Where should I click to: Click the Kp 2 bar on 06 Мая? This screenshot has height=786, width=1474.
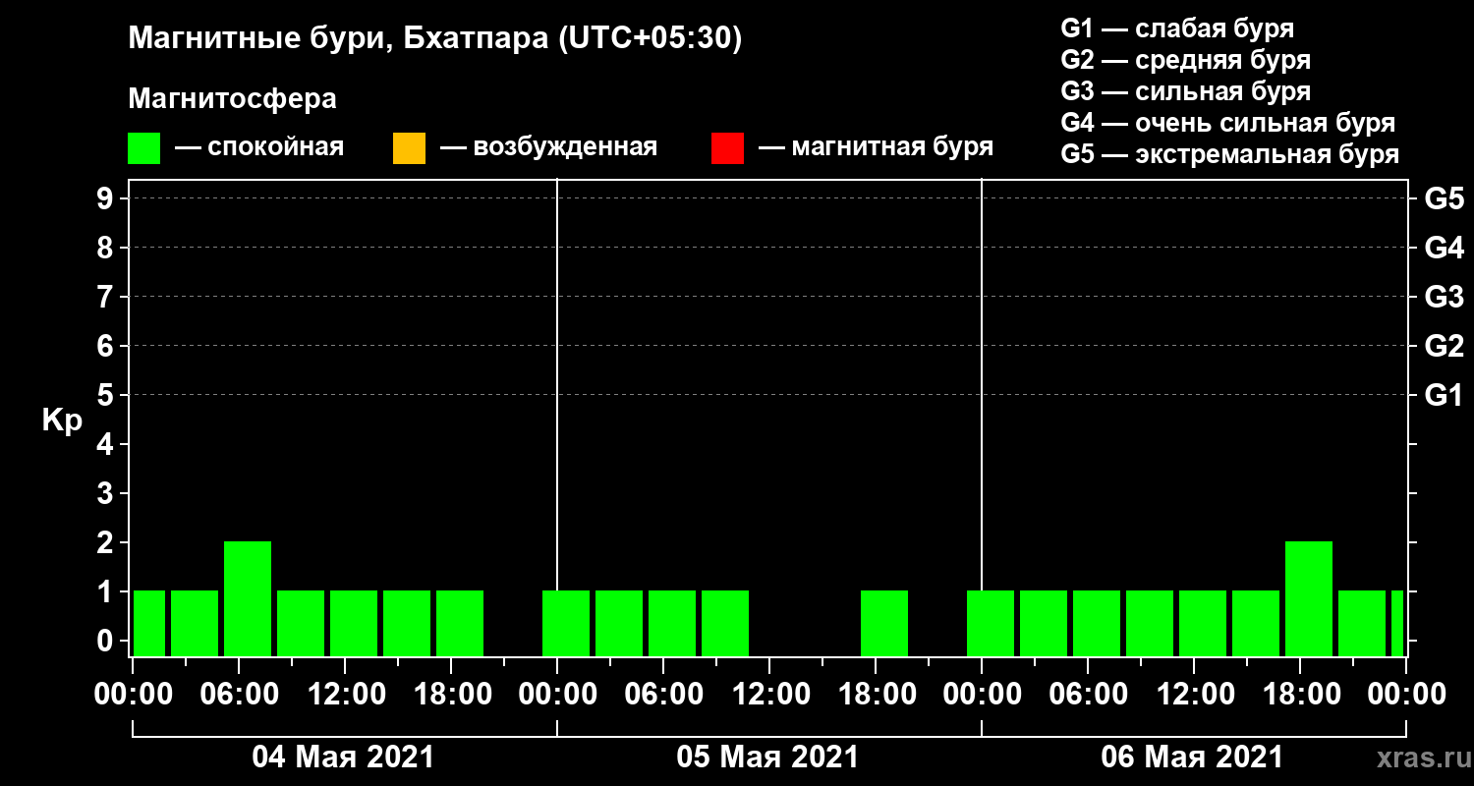pyautogui.click(x=1309, y=598)
